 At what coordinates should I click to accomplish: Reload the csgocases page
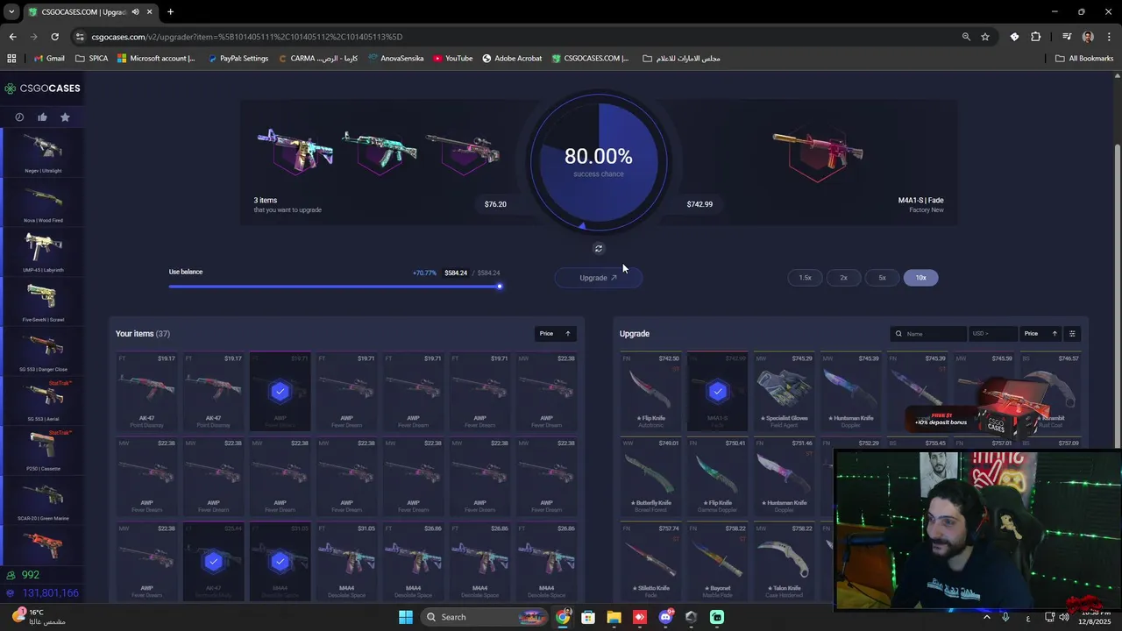coord(54,37)
